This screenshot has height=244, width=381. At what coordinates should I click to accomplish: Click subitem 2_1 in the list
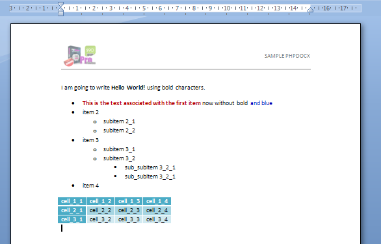(x=119, y=121)
